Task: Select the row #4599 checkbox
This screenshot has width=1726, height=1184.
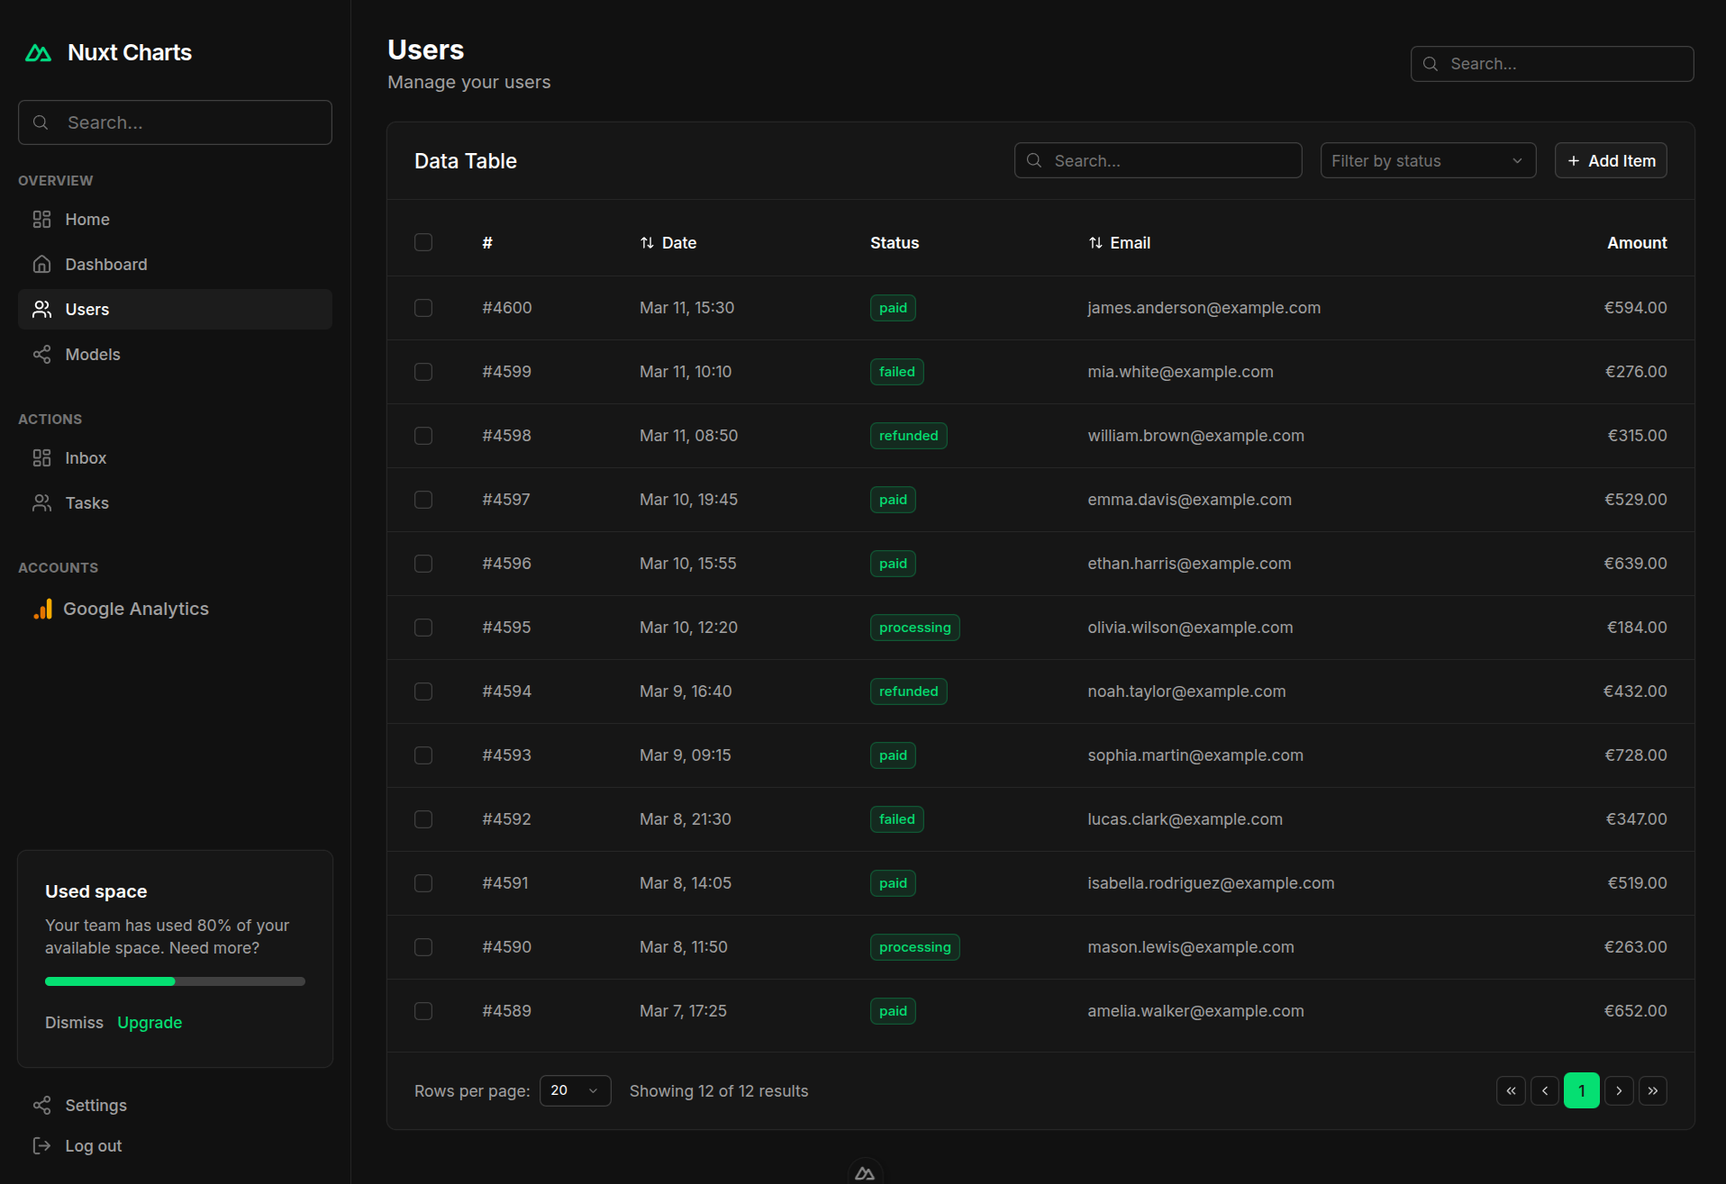Action: pyautogui.click(x=423, y=372)
